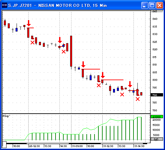
Task: Click the red sell arrow near 810 level
Action: click(x=83, y=64)
